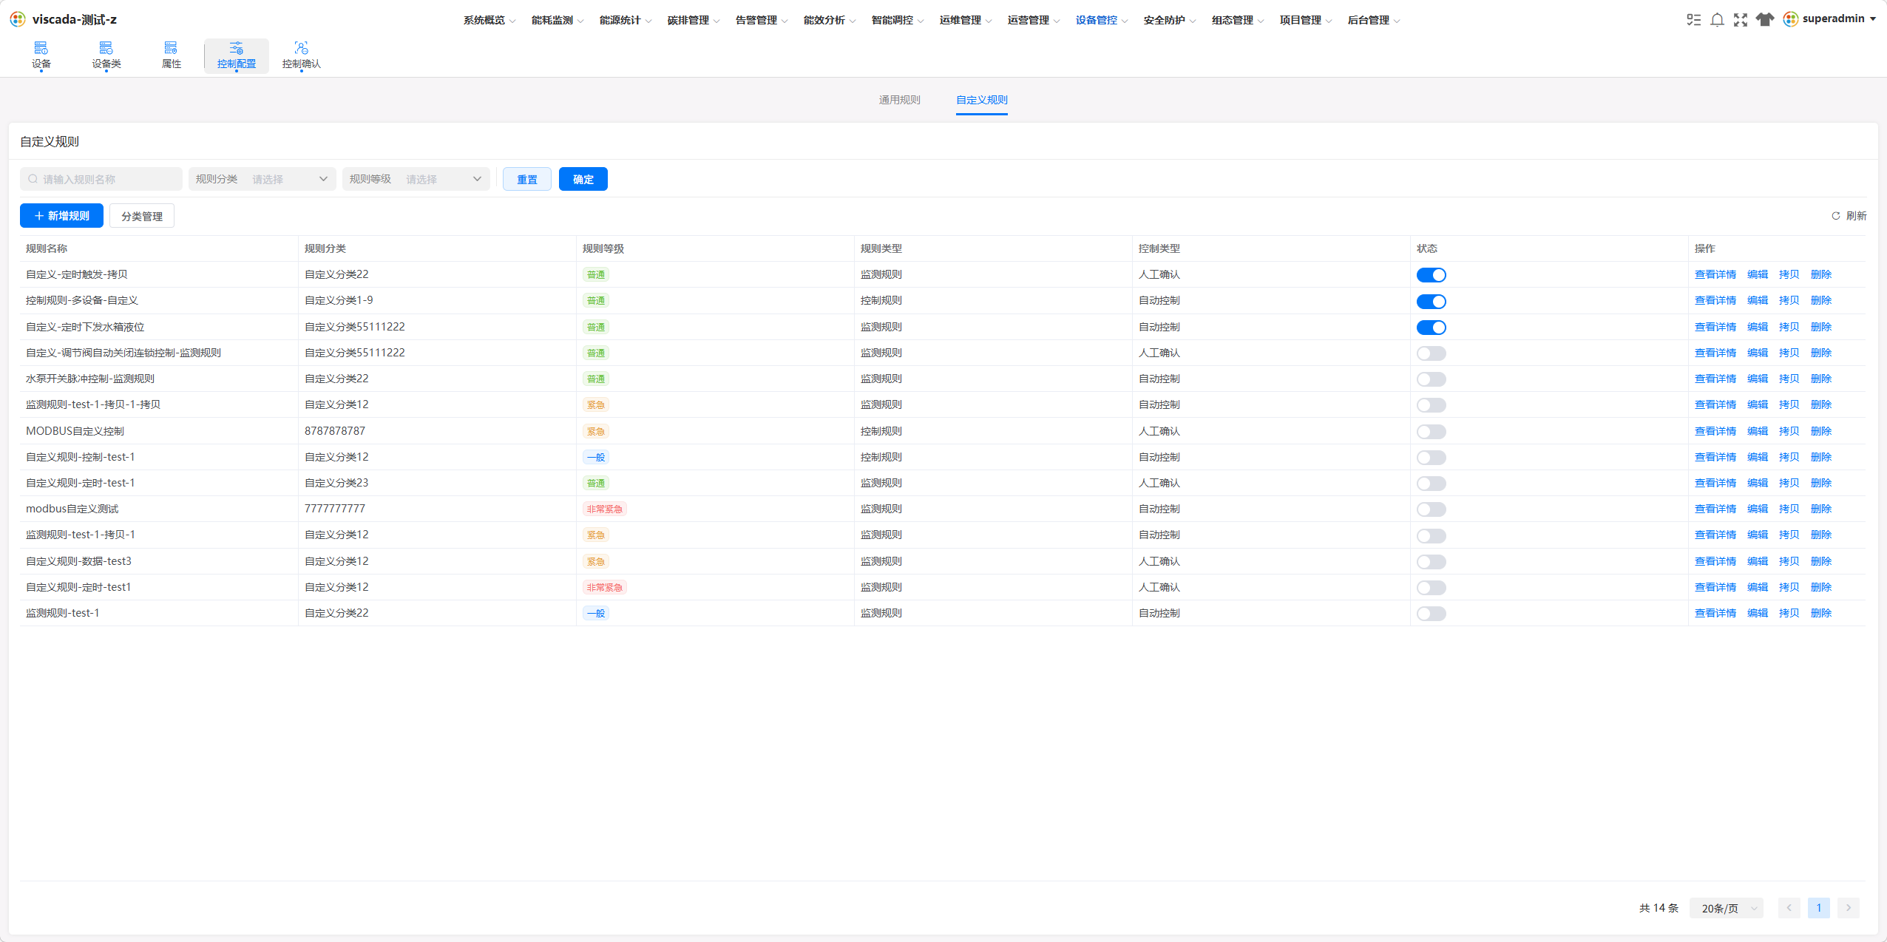
Task: Toggle fullscreen mode icon
Action: coord(1741,20)
